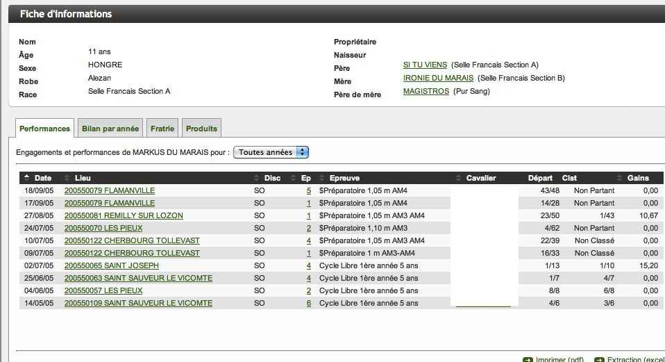
Task: Sort by Gains column arrow icon
Action: pyautogui.click(x=621, y=178)
